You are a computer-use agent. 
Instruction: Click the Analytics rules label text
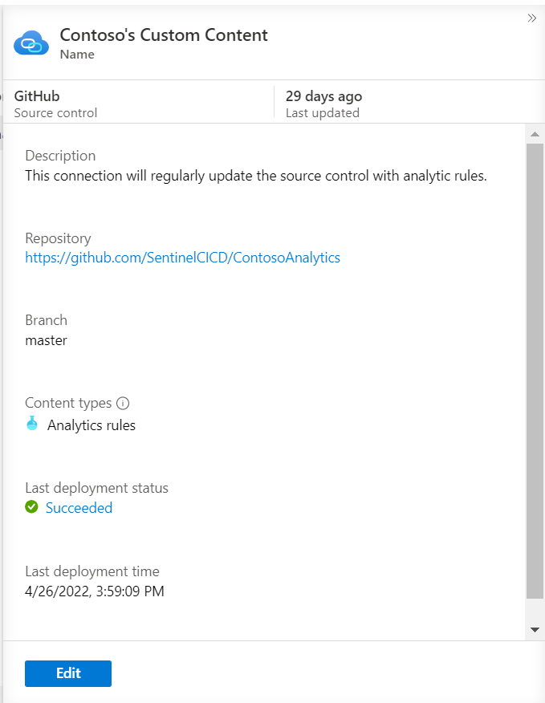tap(92, 425)
